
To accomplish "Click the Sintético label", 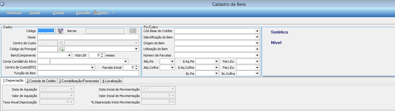I will point(280,32).
